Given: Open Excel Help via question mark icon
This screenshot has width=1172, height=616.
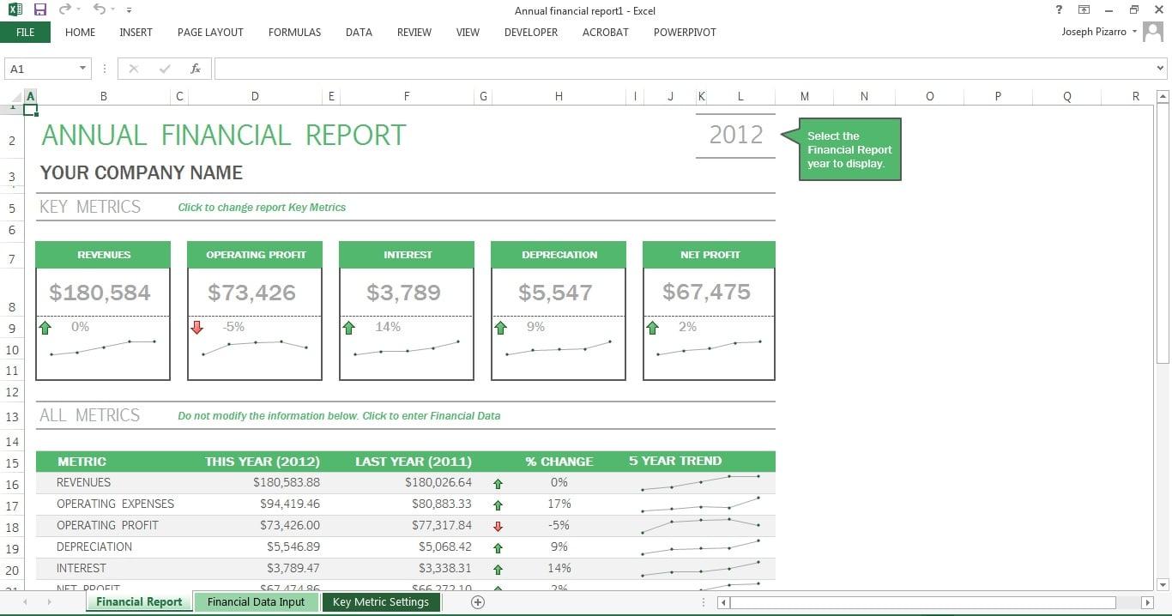Looking at the screenshot, I should tap(1058, 10).
